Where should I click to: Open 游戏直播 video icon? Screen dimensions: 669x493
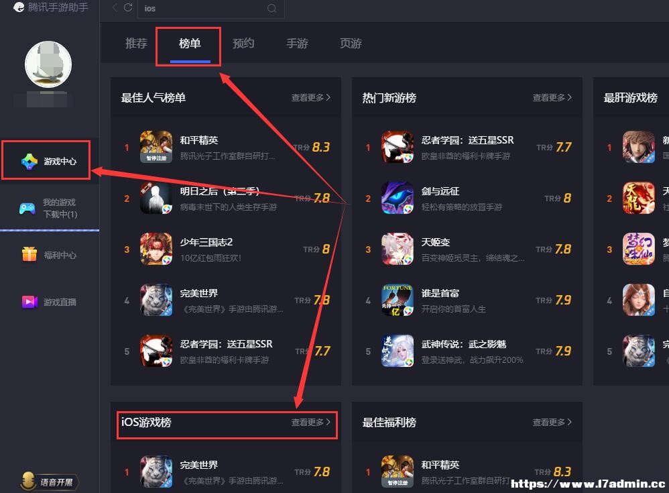tap(29, 302)
